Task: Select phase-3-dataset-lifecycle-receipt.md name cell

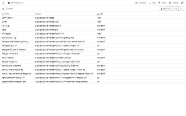Action: tap(16, 74)
